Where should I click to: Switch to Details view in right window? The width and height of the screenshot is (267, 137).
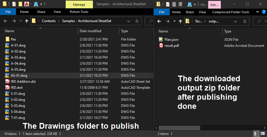[x=255, y=134]
